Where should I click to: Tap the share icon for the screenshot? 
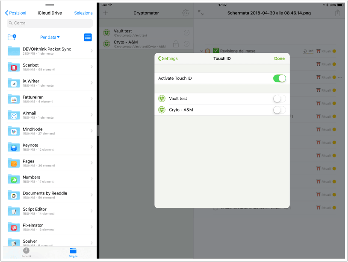pyautogui.click(x=337, y=13)
